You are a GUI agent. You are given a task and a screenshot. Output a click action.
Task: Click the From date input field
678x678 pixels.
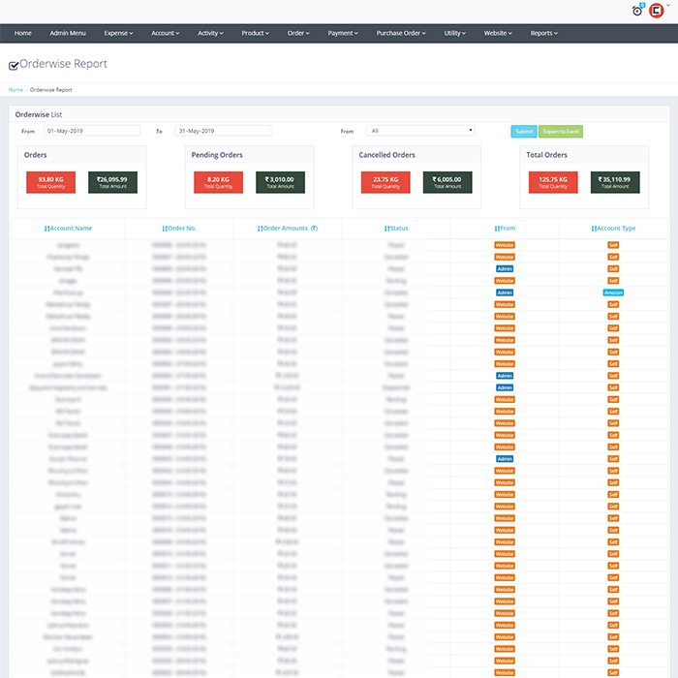pyautogui.click(x=92, y=131)
